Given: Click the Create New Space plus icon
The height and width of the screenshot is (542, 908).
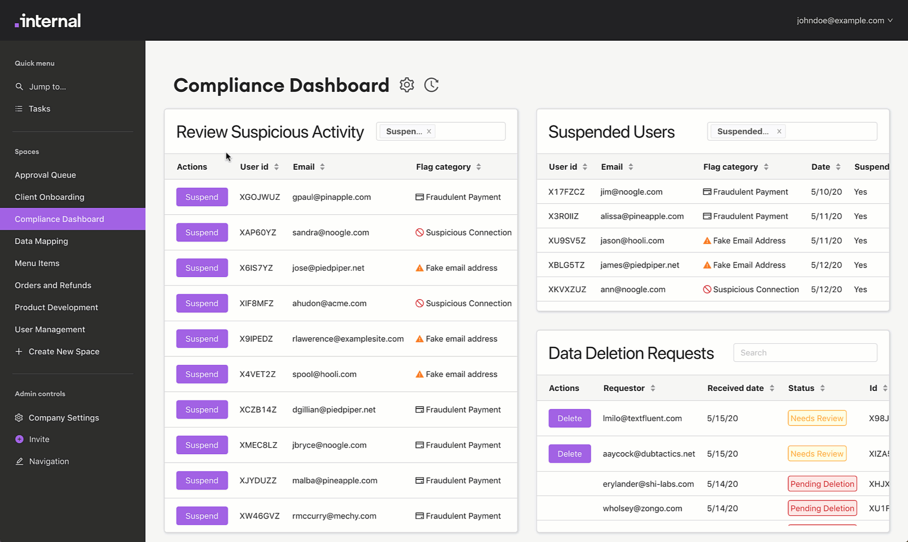Looking at the screenshot, I should 19,351.
